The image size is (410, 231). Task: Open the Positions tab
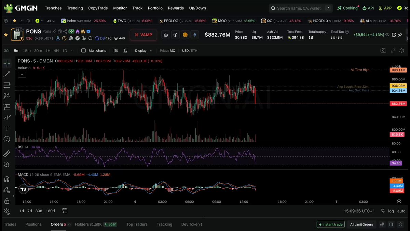pos(33,224)
